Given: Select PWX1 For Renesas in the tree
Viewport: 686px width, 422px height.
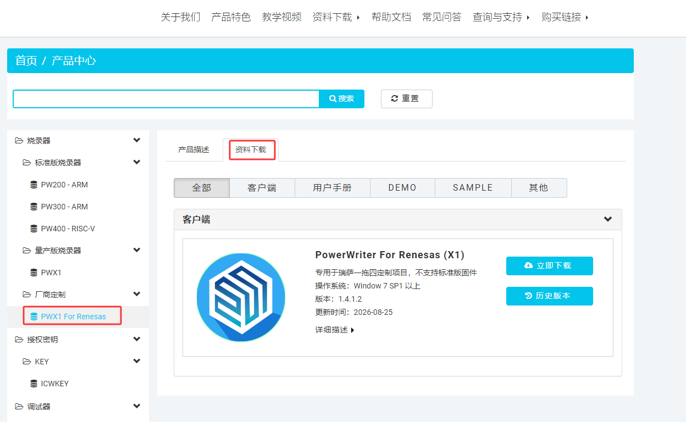Looking at the screenshot, I should pyautogui.click(x=74, y=316).
